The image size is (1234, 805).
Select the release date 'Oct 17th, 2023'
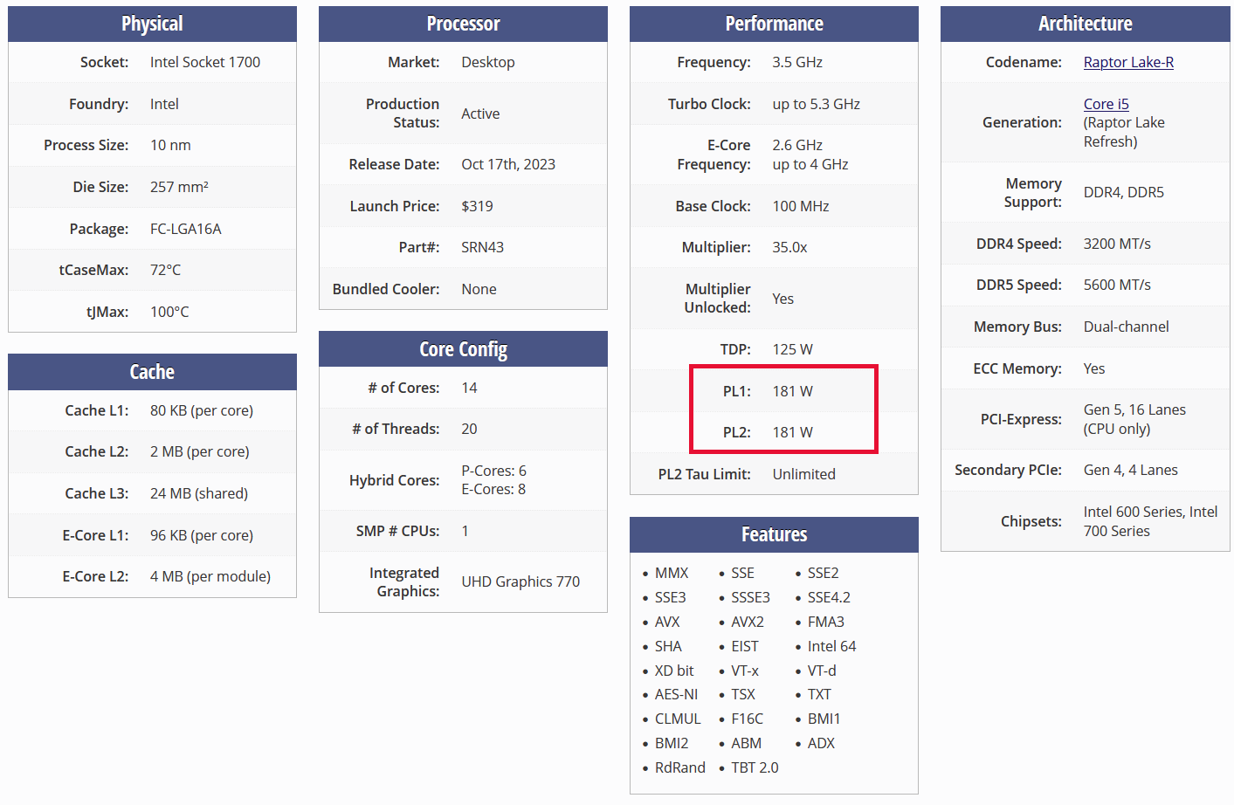click(x=508, y=164)
